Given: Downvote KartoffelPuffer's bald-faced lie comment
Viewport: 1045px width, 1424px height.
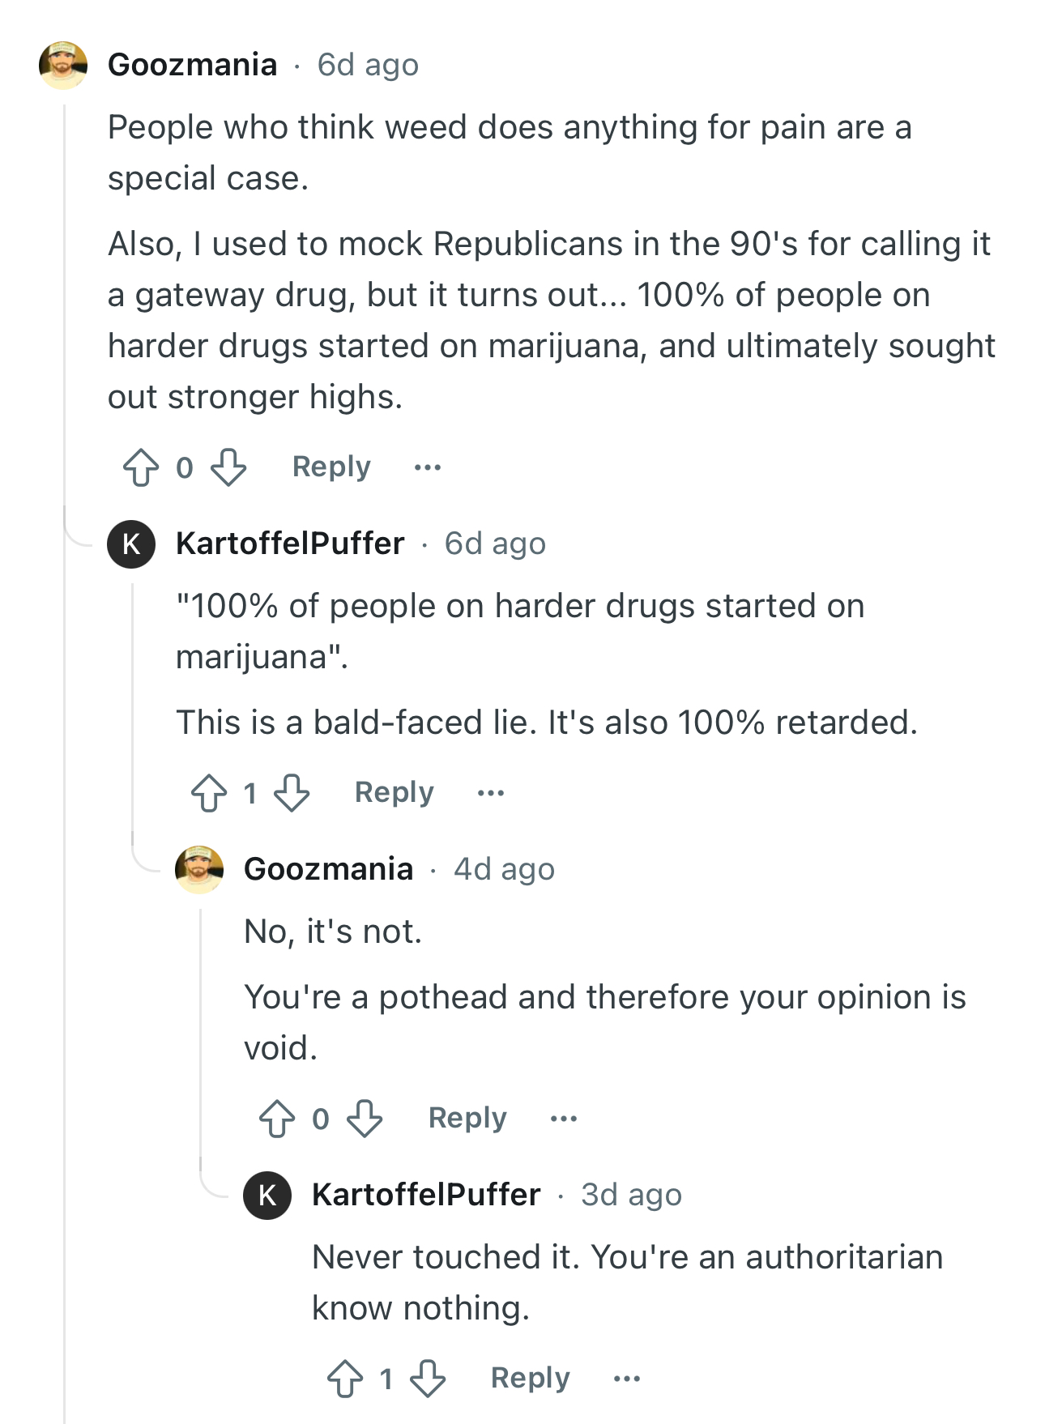Looking at the screenshot, I should tap(292, 792).
